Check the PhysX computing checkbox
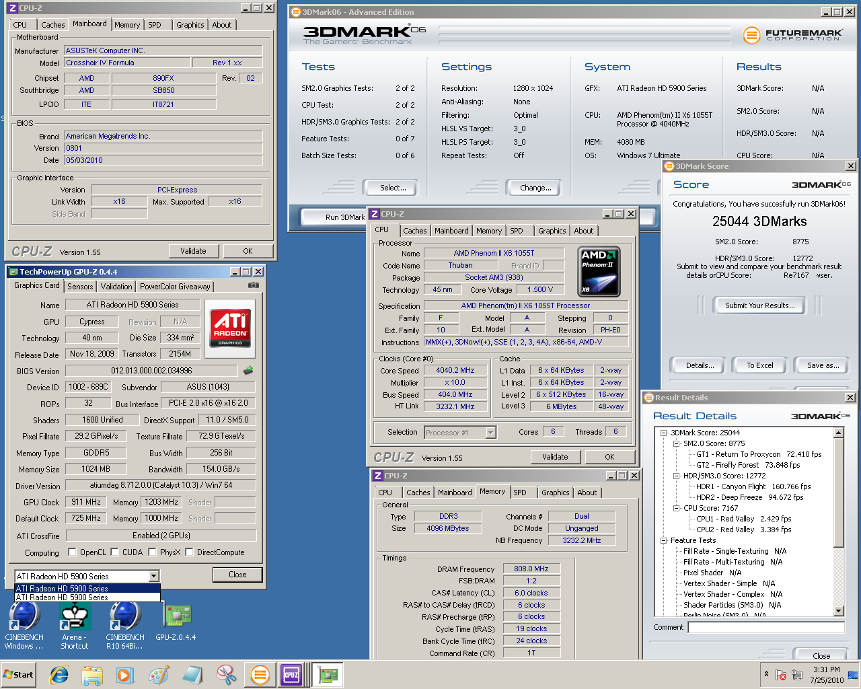The image size is (861, 689). click(x=153, y=552)
